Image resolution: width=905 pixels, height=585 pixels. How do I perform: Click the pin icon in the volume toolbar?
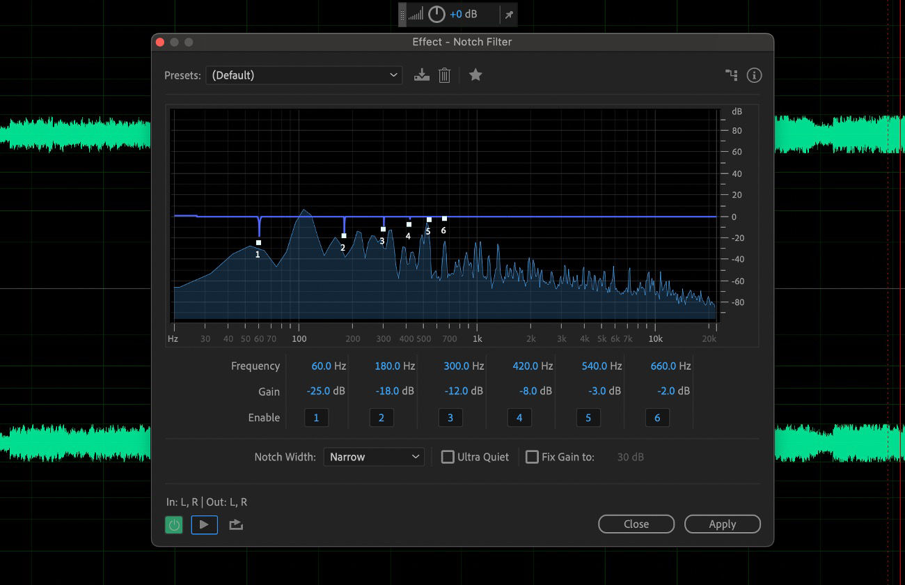point(507,14)
